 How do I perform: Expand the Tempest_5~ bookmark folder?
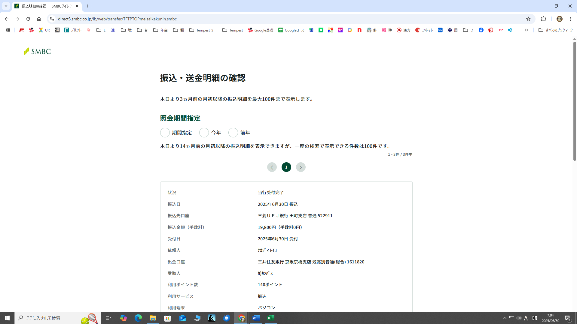click(x=203, y=30)
